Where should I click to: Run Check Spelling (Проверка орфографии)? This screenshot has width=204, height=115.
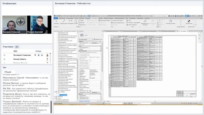pos(133,23)
